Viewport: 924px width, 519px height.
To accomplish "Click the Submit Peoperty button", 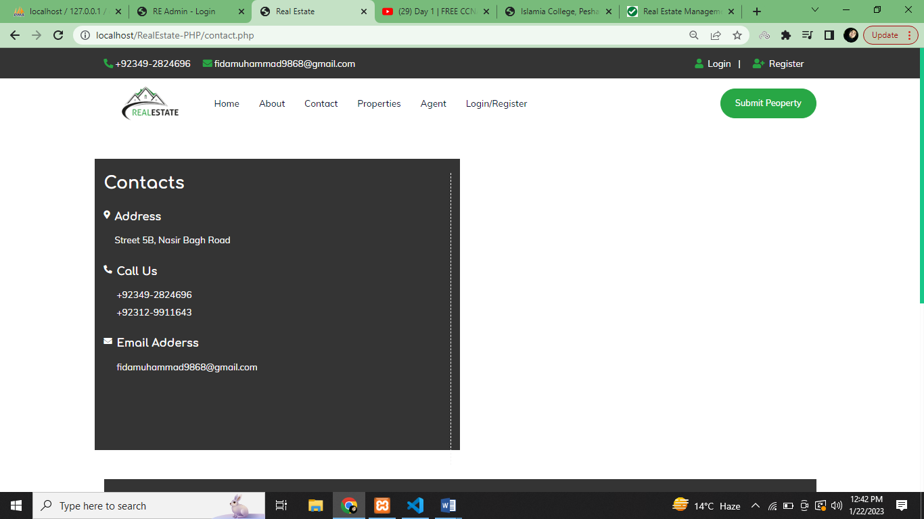I will (768, 103).
